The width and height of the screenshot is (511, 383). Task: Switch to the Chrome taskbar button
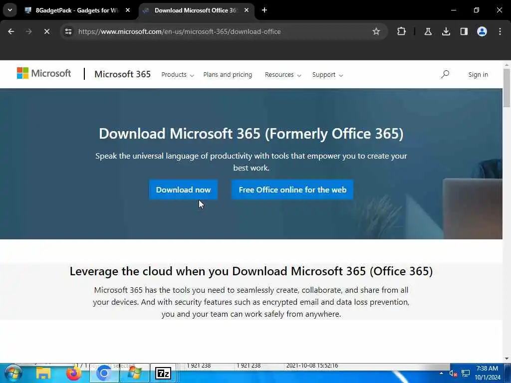coord(104,373)
